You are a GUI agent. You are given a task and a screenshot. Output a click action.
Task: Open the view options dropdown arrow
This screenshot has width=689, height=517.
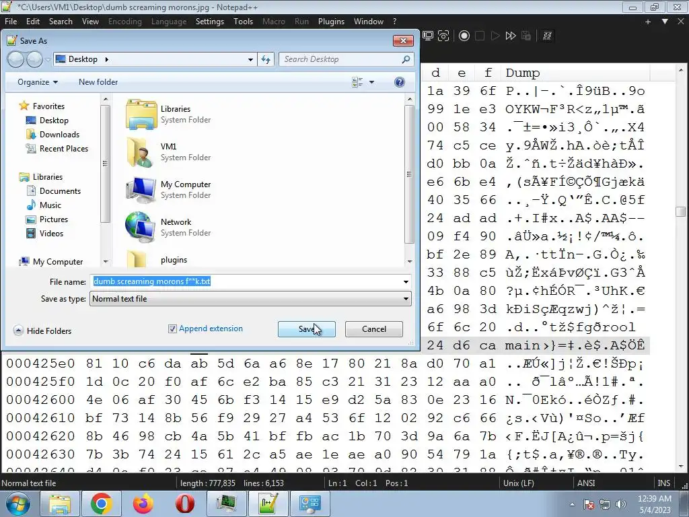click(x=371, y=82)
